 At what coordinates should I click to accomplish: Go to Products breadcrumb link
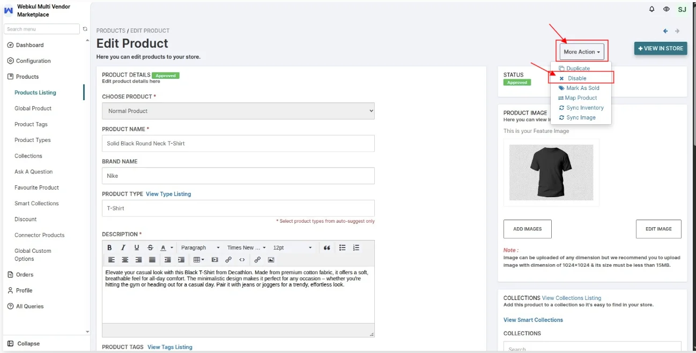pos(111,31)
